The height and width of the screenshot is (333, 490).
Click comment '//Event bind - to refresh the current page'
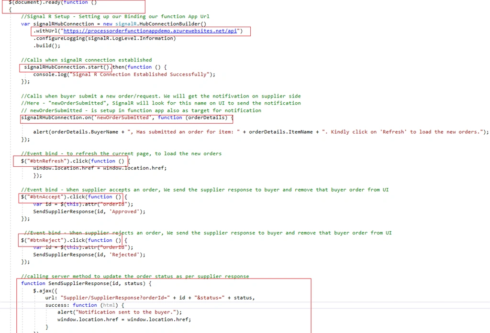point(121,153)
